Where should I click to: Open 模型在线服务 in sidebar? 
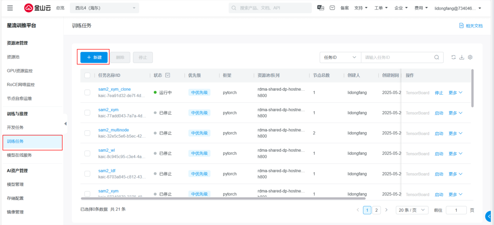(x=19, y=155)
